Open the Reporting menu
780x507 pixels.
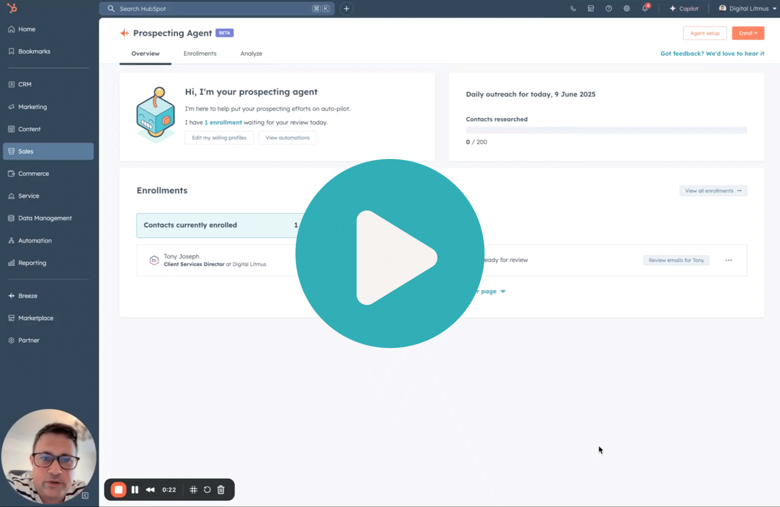point(27,263)
